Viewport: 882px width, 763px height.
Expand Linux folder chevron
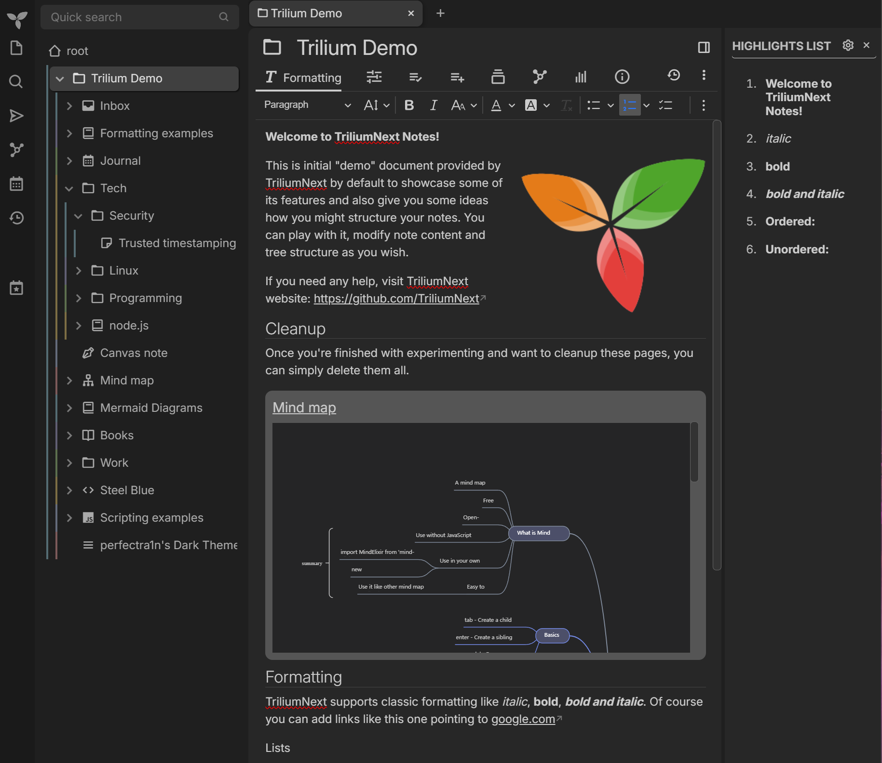(x=79, y=271)
